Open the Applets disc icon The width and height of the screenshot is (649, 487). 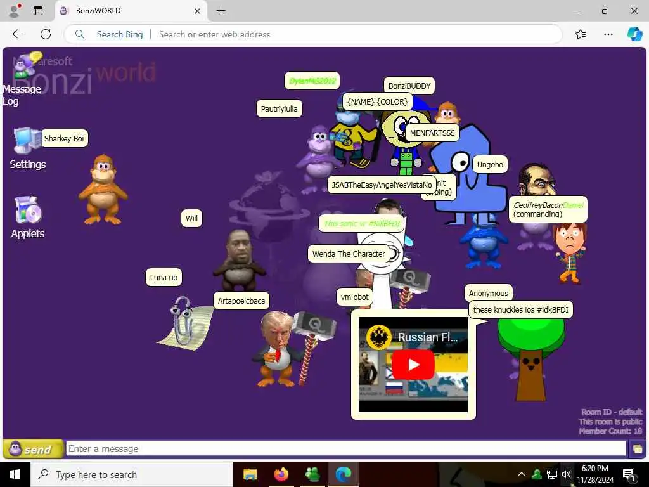(x=28, y=209)
